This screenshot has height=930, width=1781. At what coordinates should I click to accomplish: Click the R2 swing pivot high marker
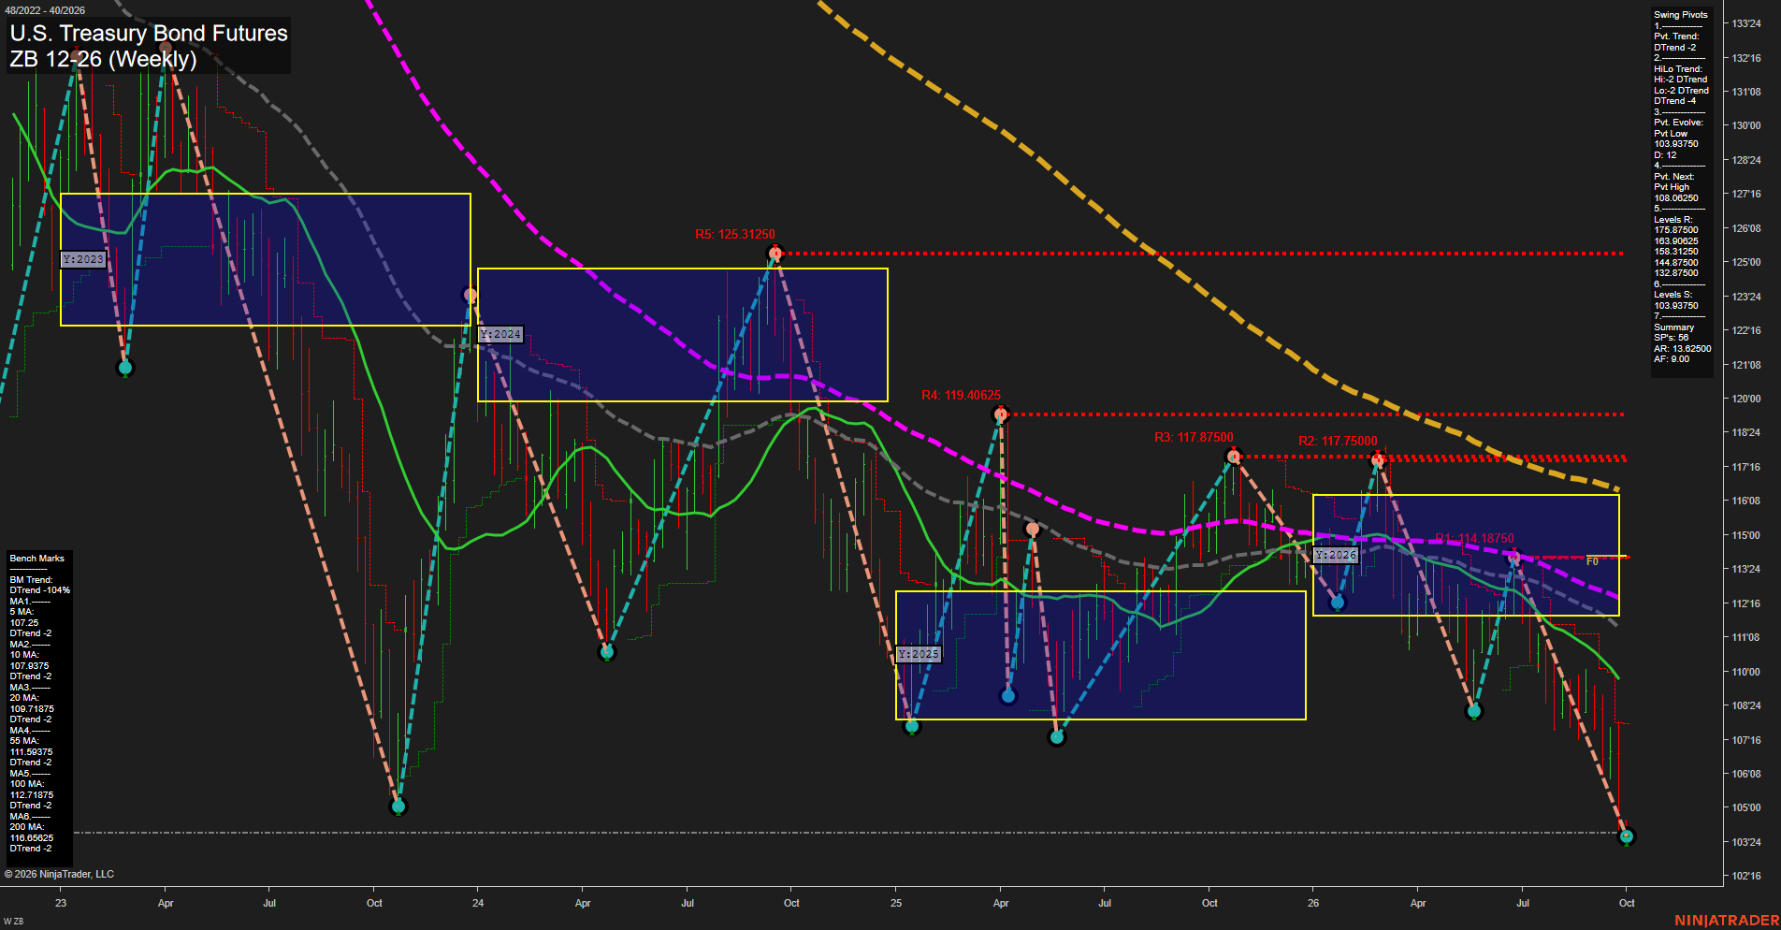(1378, 459)
